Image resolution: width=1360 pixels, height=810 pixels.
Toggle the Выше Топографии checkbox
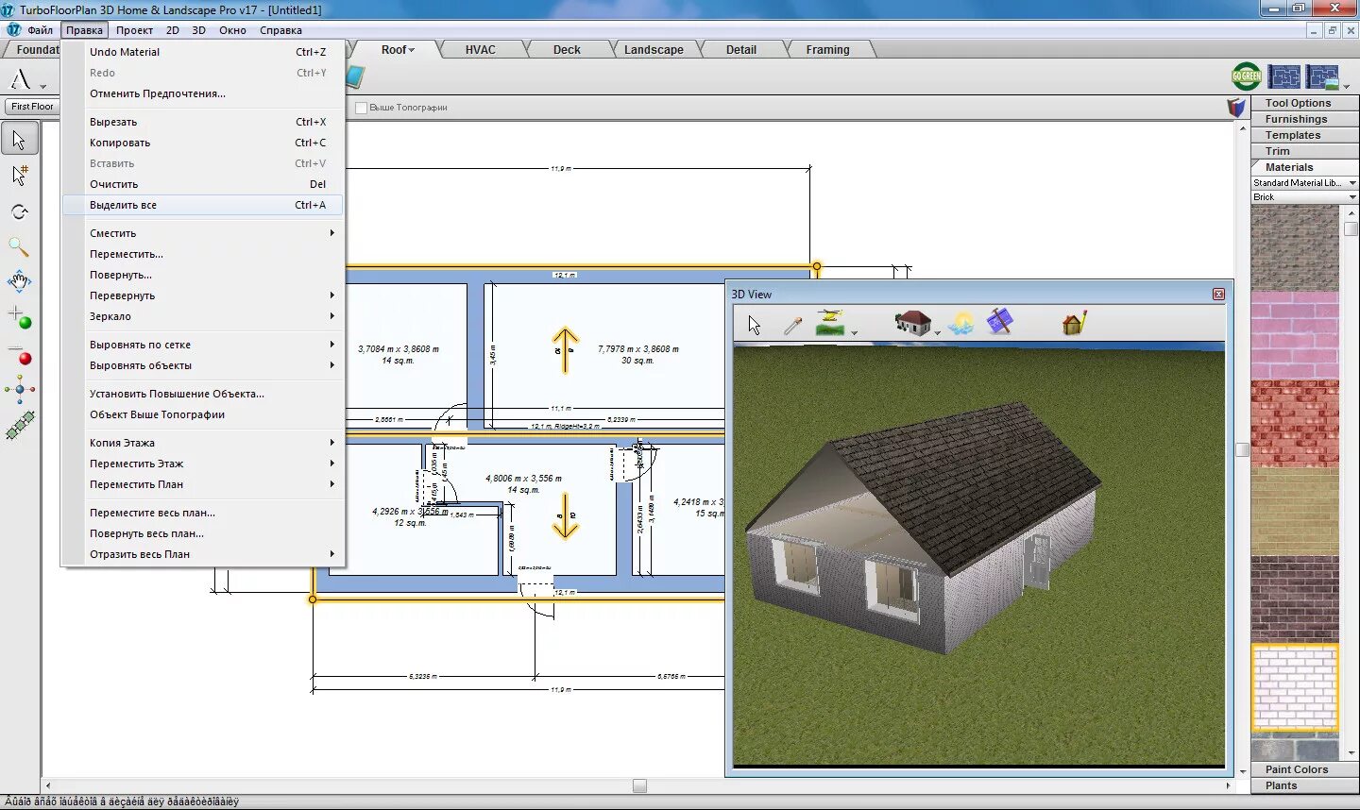coord(361,108)
